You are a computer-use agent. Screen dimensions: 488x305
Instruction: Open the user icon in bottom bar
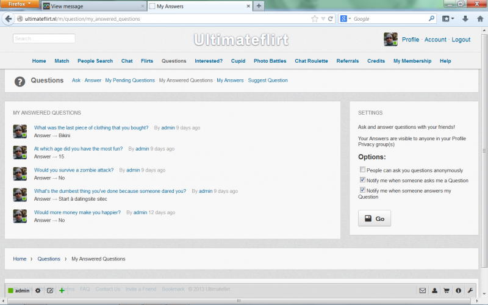coord(434,290)
